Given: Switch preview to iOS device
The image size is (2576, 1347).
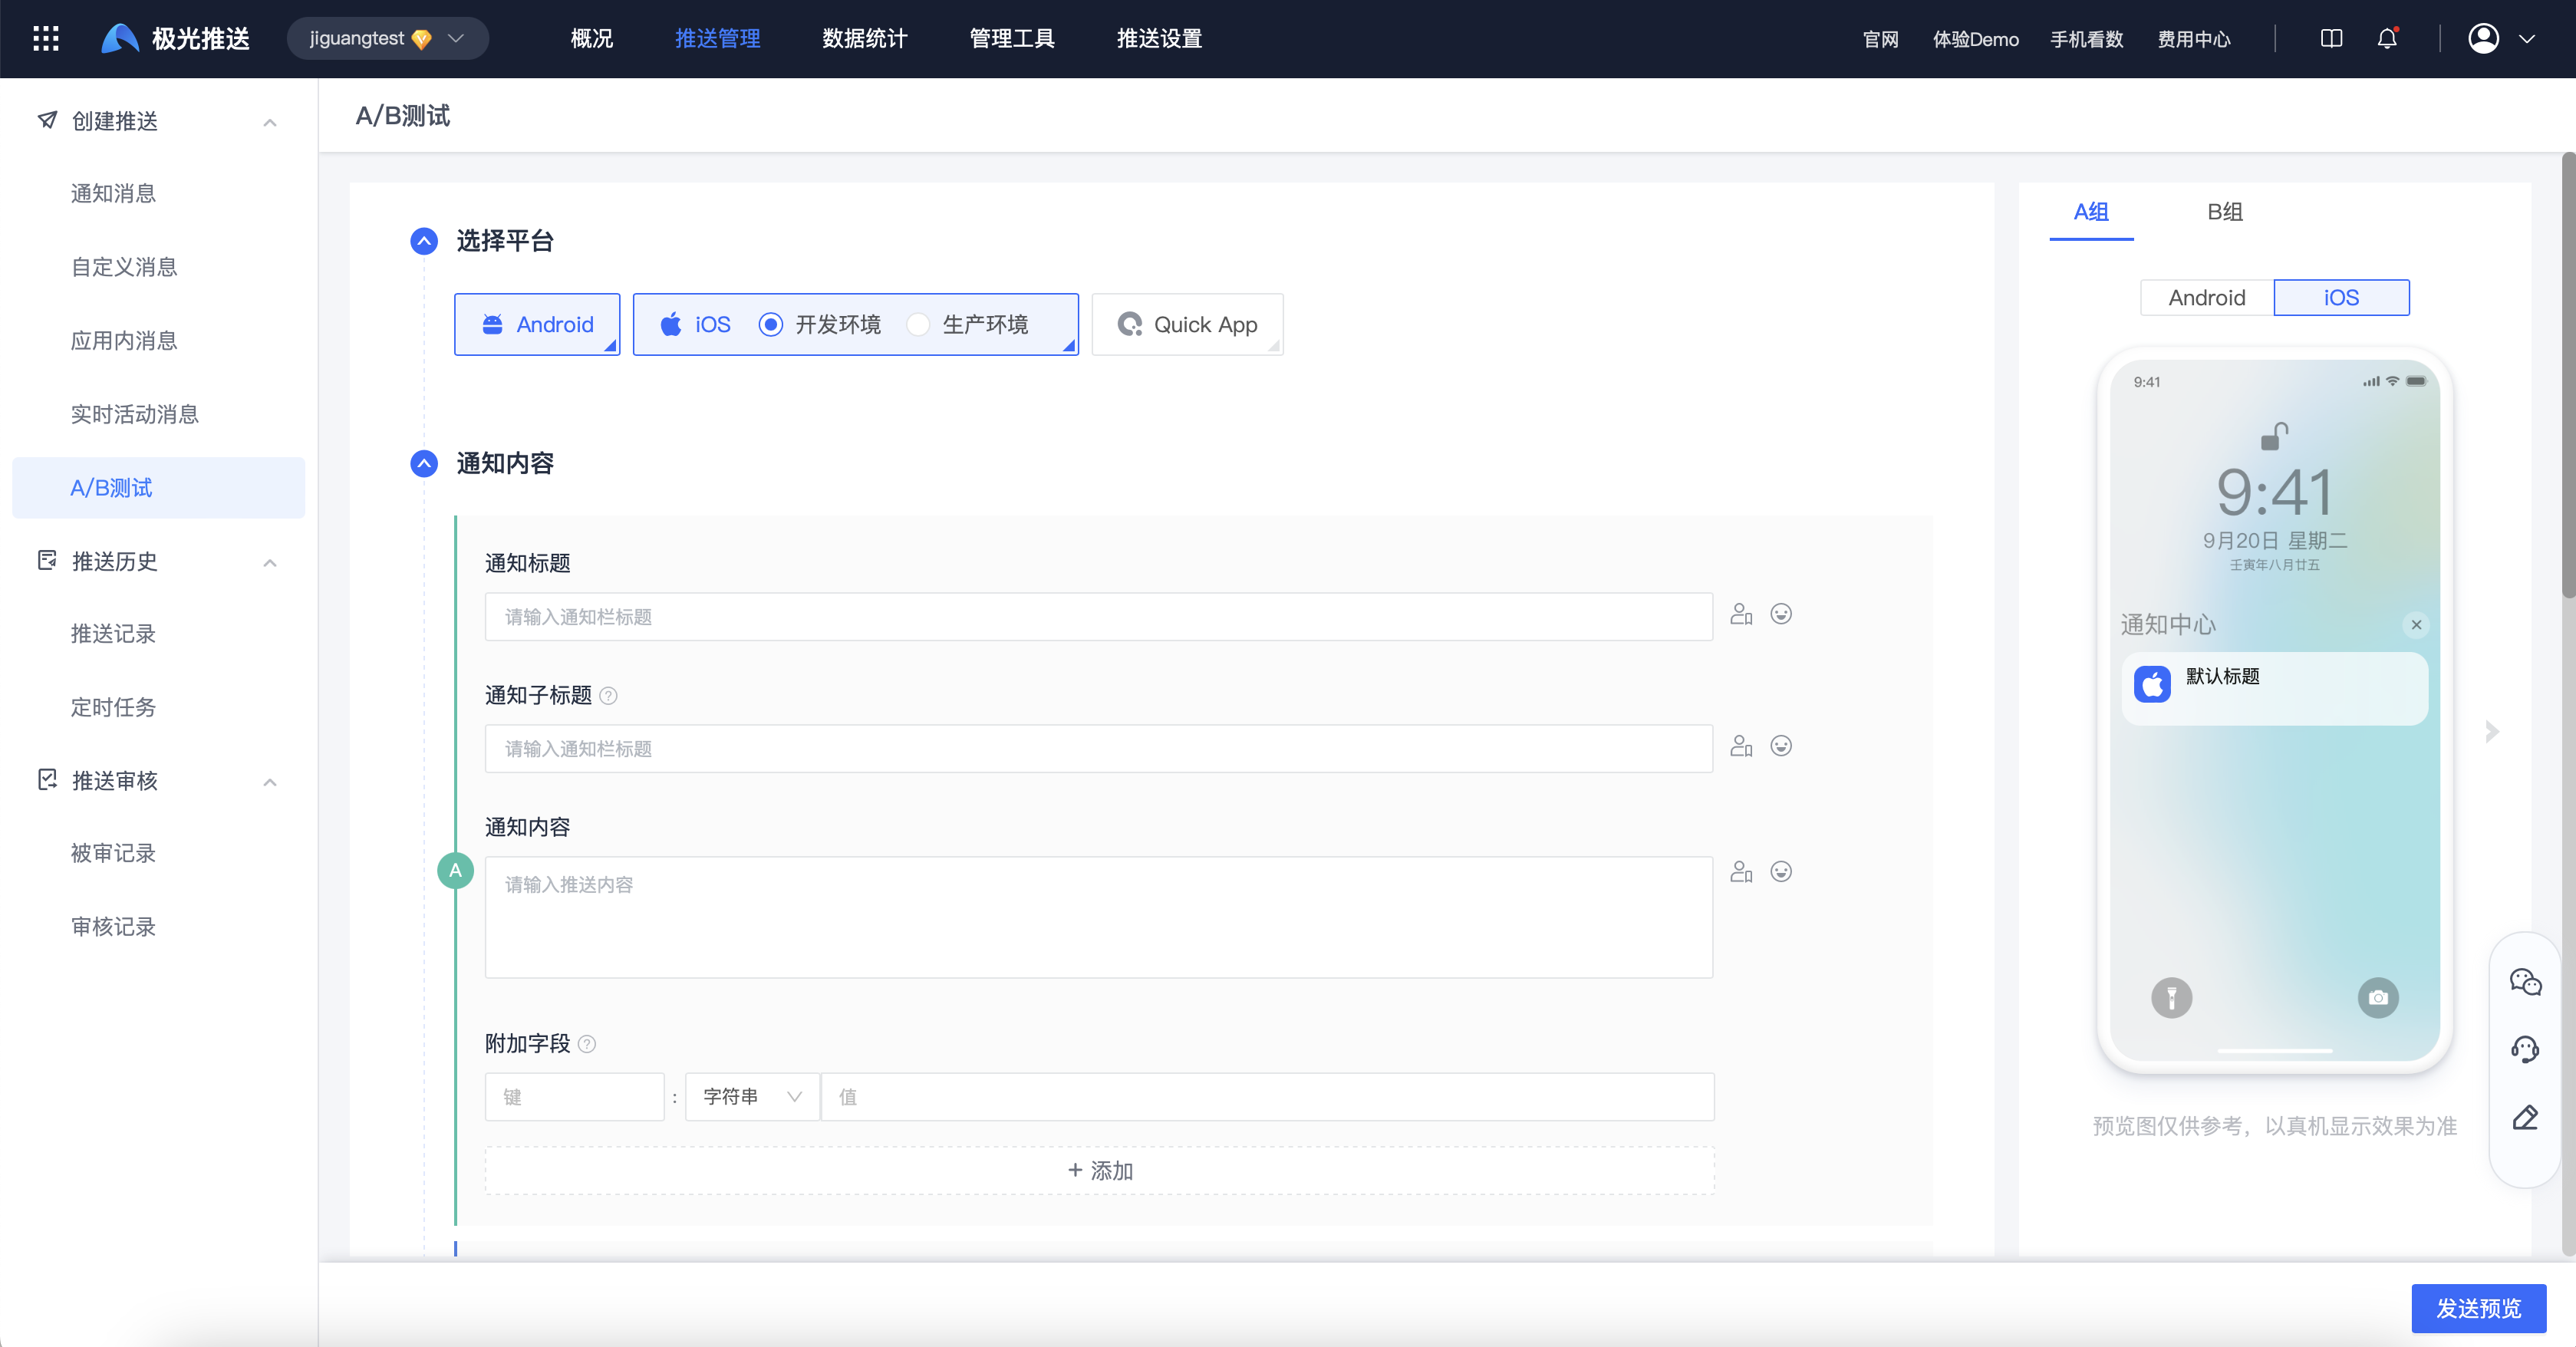Looking at the screenshot, I should pos(2341,298).
